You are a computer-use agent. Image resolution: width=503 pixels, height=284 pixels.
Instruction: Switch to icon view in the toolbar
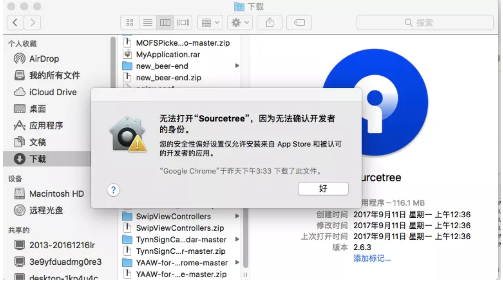point(130,23)
